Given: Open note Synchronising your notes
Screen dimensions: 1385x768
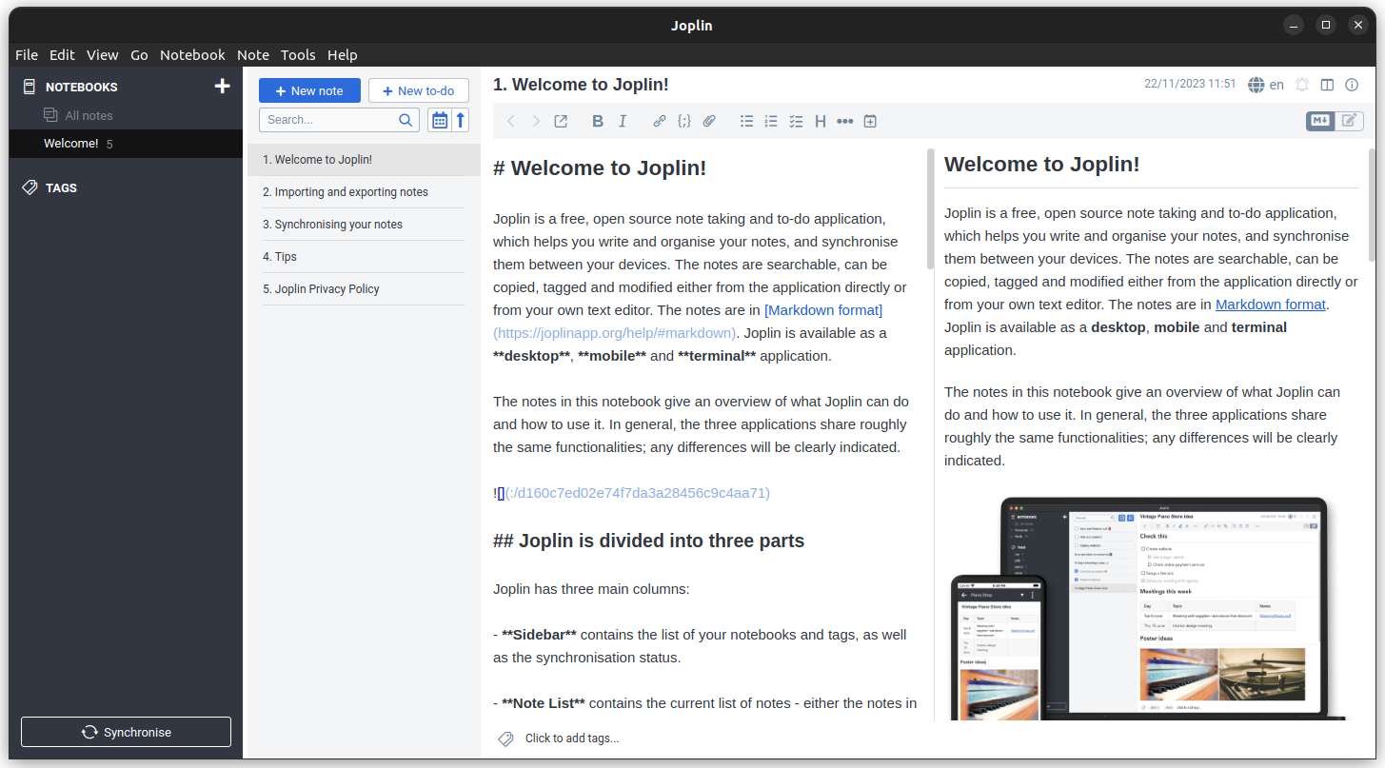Looking at the screenshot, I should pos(362,225).
